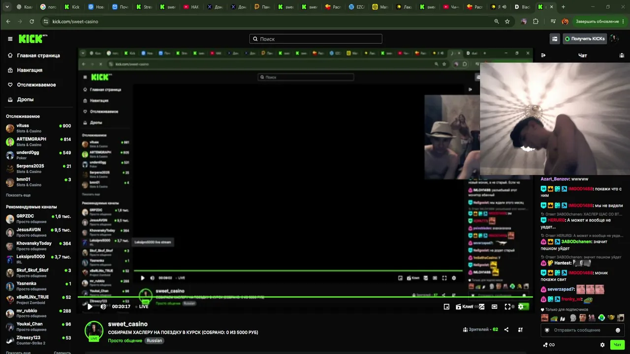630x354 pixels.
Task: Open the Клип clip creation button
Action: point(464,306)
